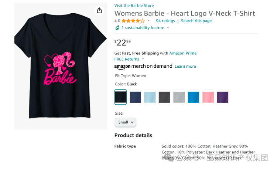Expand the star rating breakdown chevron
The height and width of the screenshot is (169, 277).
(149, 21)
